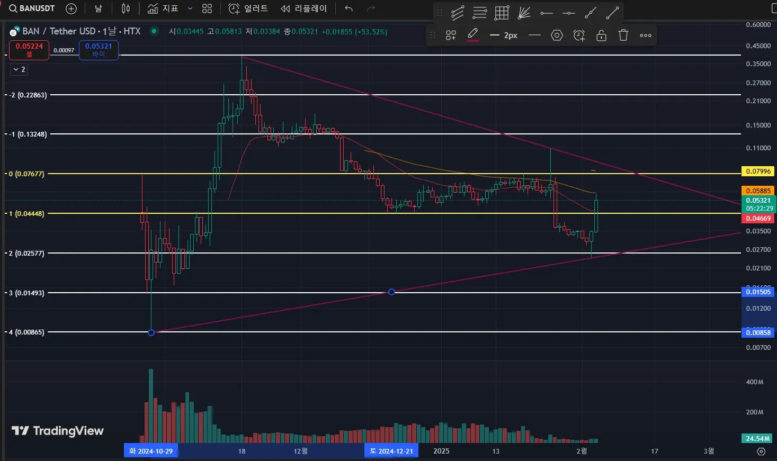This screenshot has width=777, height=461.
Task: Click the blue 0.05321 buy button
Action: (99, 50)
